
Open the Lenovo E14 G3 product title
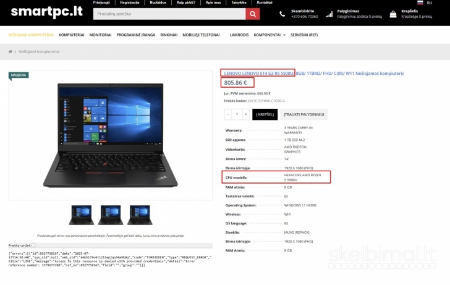pyautogui.click(x=313, y=74)
